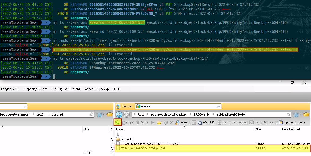This screenshot has width=311, height=156.
Task: Click the 89.9 KB size cell
Action: point(260,148)
